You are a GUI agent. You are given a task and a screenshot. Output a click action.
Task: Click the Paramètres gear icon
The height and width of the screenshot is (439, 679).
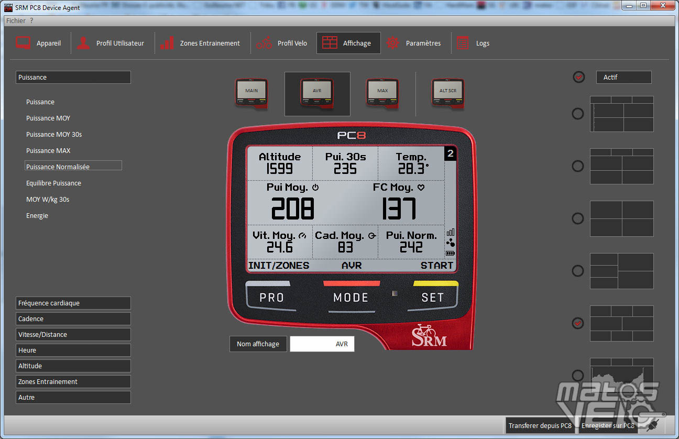coord(393,43)
